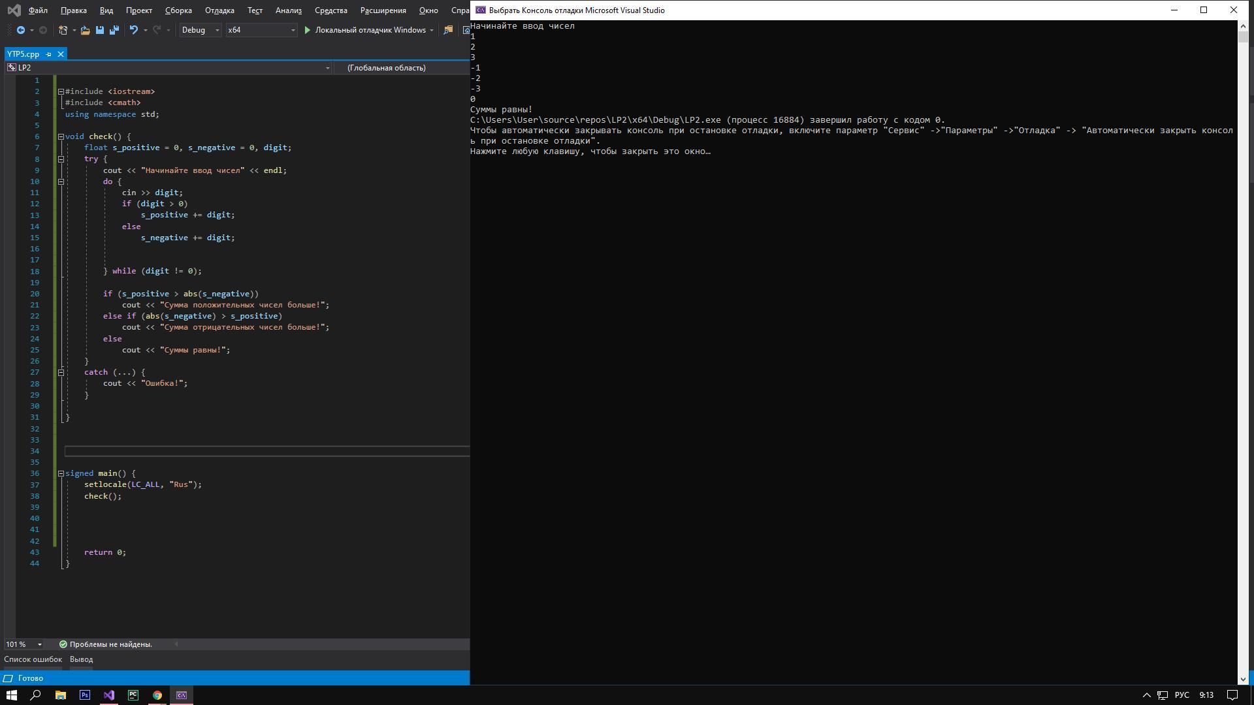Open Google Chrome from the taskbar
The image size is (1254, 705).
[x=157, y=695]
